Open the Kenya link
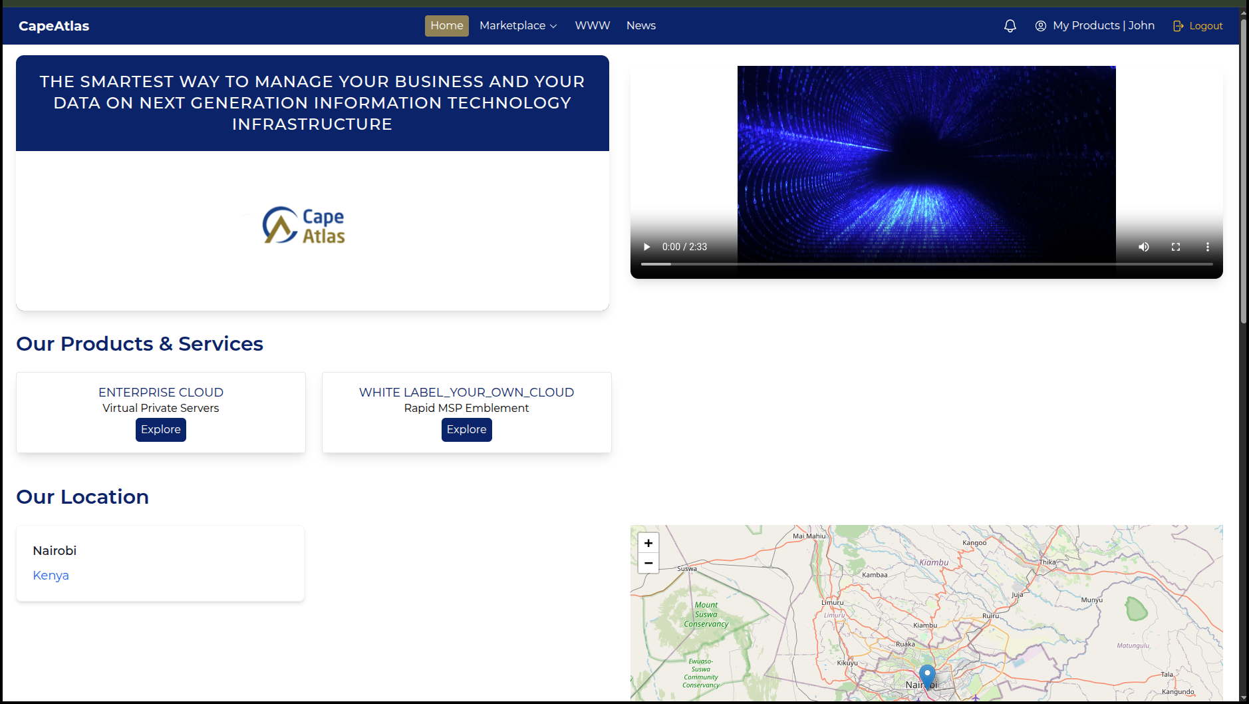Viewport: 1249px width, 704px height. 51,576
